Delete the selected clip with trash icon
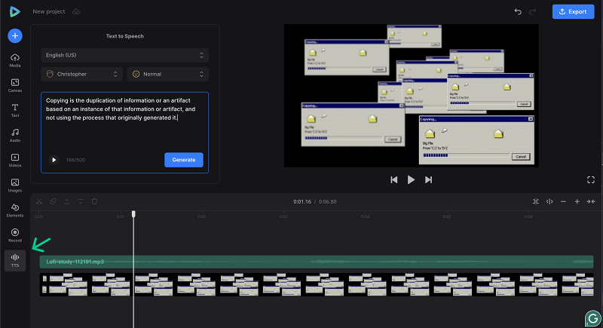Viewport: 603px width, 328px height. [x=94, y=201]
